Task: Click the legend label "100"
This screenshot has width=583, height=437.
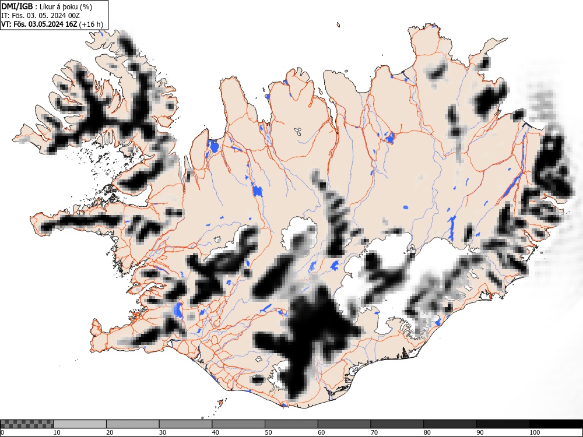Action: (x=534, y=432)
